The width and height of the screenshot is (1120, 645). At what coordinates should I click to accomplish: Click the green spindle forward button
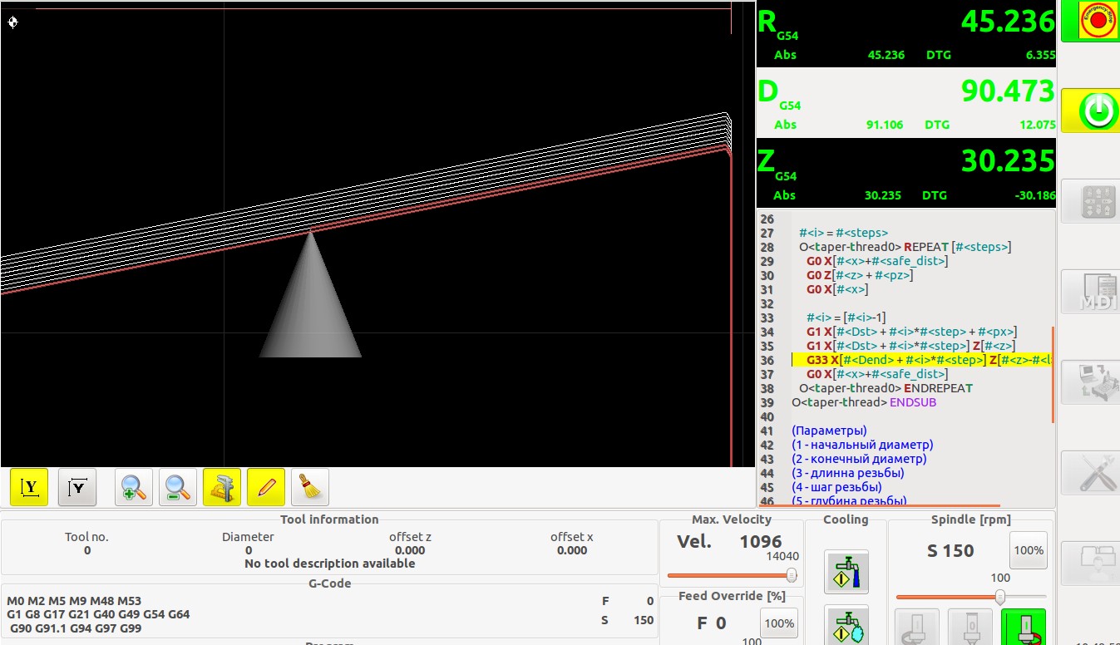[x=1024, y=627]
